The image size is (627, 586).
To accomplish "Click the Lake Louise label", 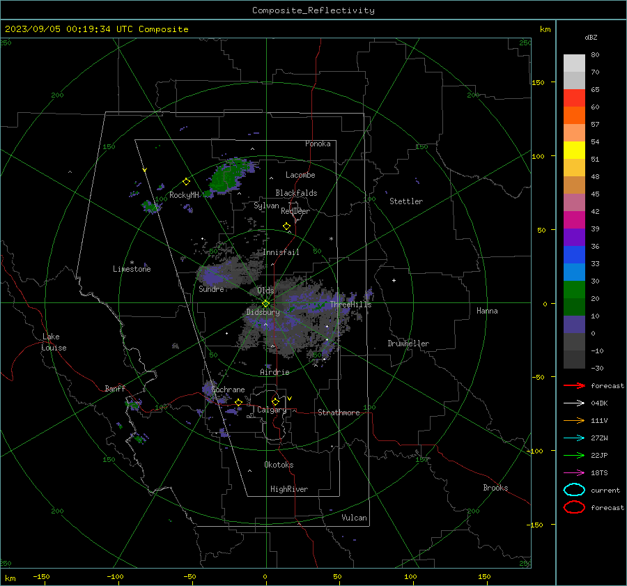I will (x=54, y=342).
